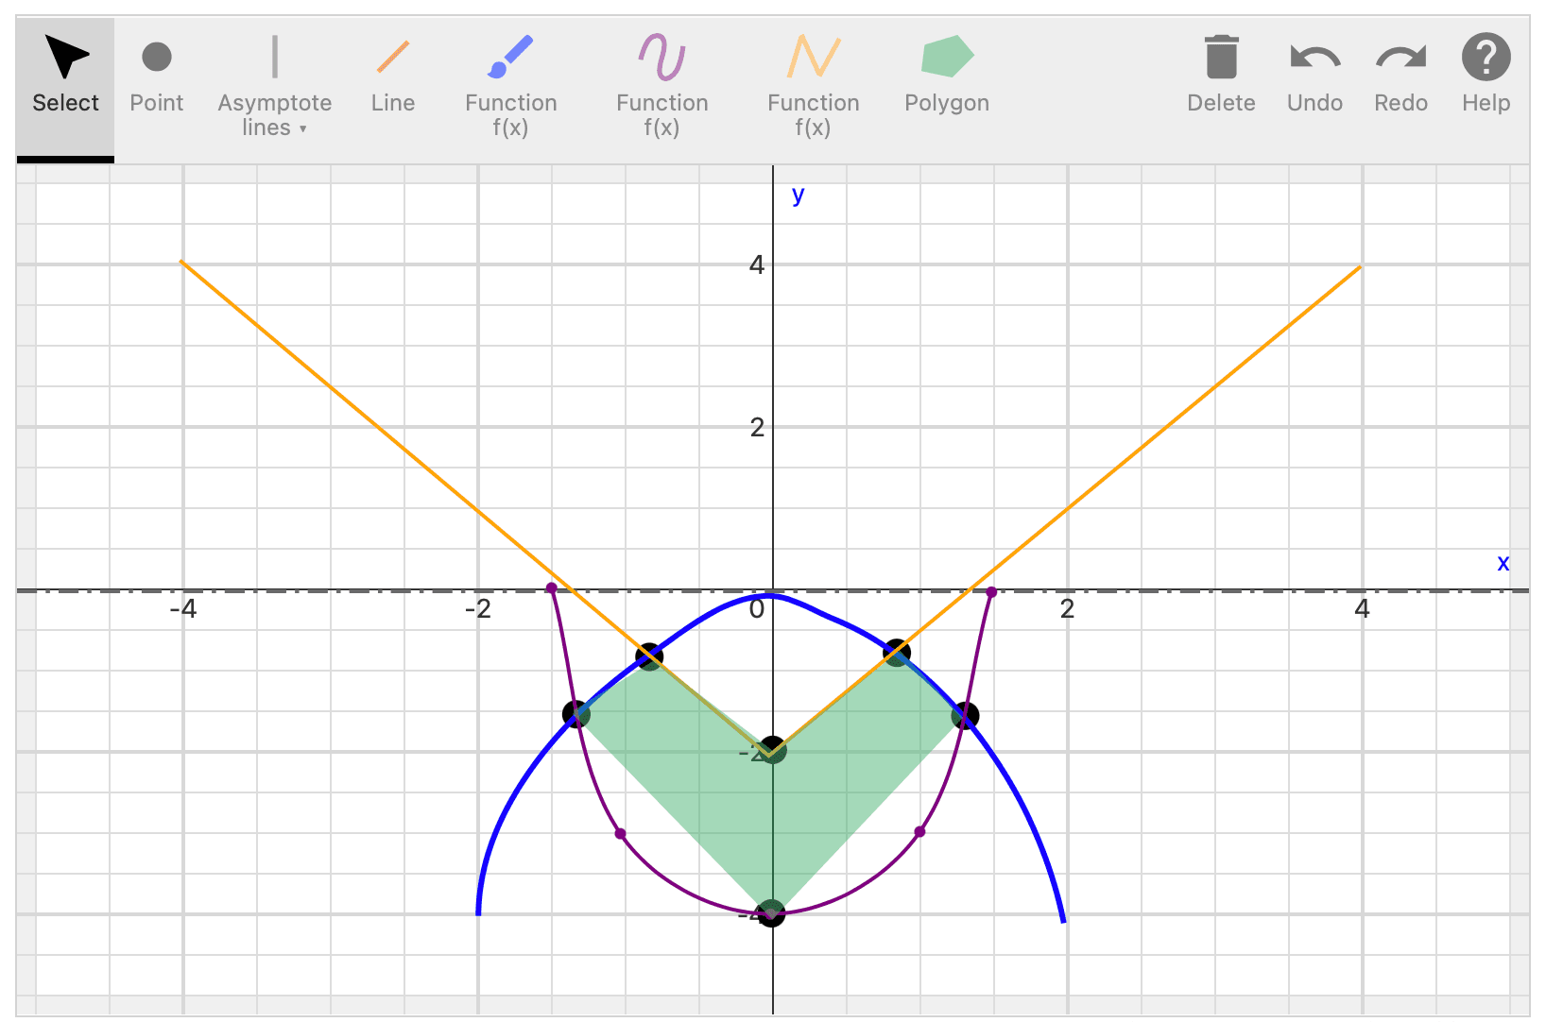This screenshot has width=1546, height=1022.
Task: Undo the last action
Action: [x=1315, y=76]
